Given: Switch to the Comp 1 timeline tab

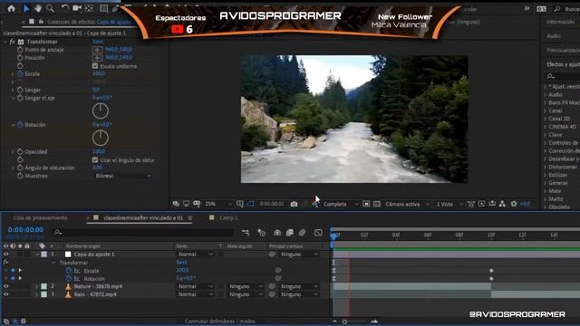Looking at the screenshot, I should click(228, 218).
